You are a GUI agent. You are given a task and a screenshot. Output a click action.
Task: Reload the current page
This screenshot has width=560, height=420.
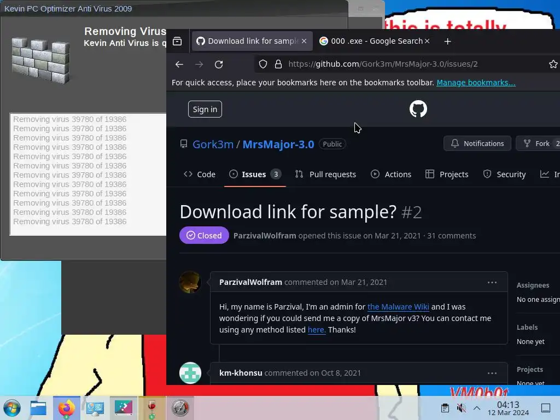coord(219,65)
